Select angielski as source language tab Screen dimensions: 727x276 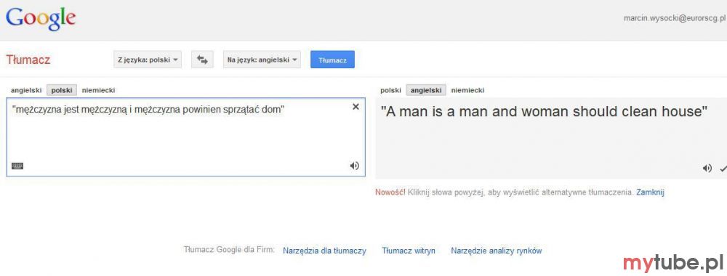pos(26,90)
